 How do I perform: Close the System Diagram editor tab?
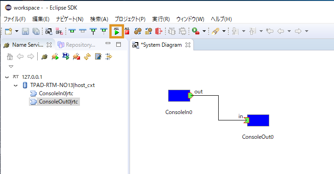coord(188,45)
